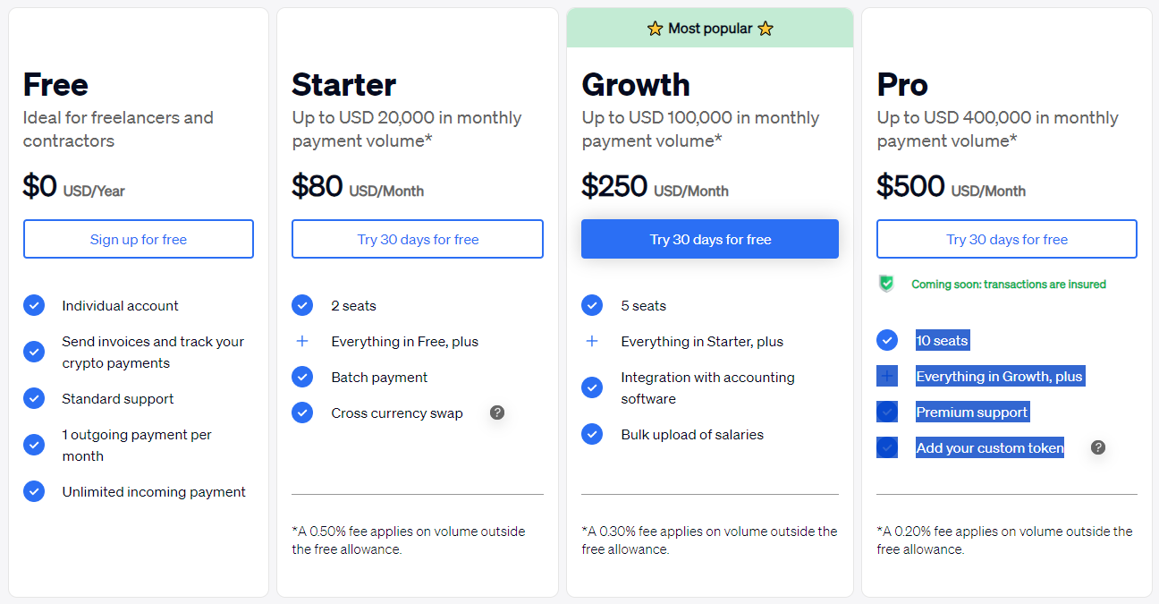Viewport: 1159px width, 604px height.
Task: Click the help icon beside Cross currency swap
Action: tap(497, 413)
